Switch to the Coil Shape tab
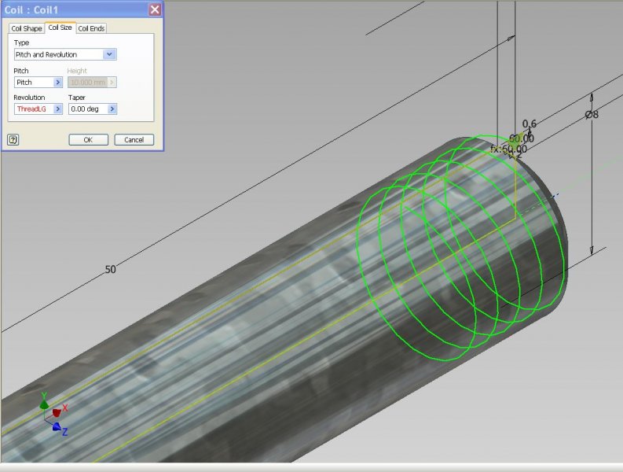The width and height of the screenshot is (623, 472). click(26, 28)
